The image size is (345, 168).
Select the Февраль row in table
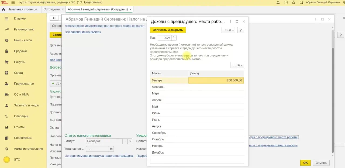tap(169, 87)
